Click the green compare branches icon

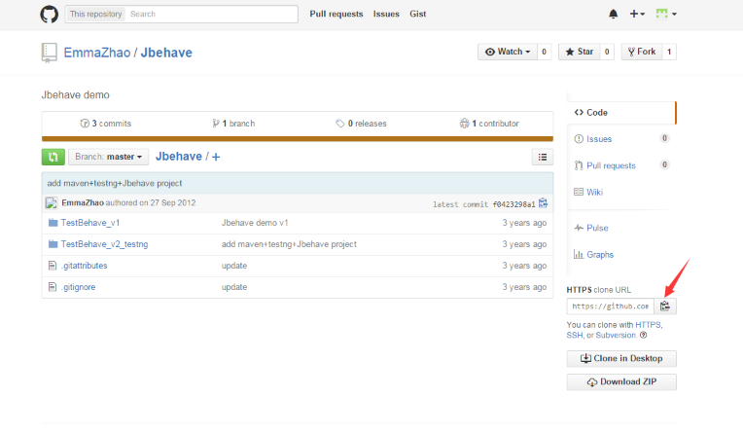tap(53, 157)
